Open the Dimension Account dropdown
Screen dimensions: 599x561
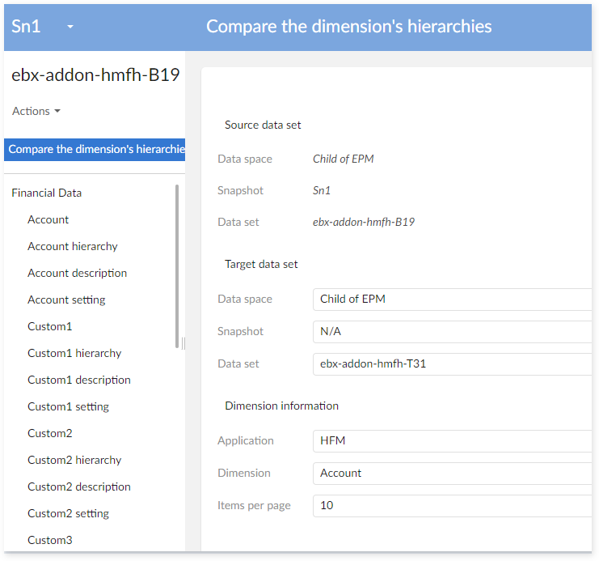click(451, 473)
